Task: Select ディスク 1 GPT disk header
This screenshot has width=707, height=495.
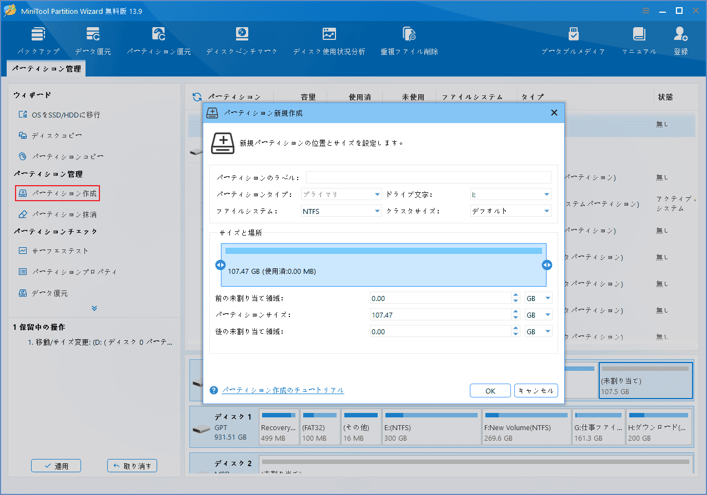Action: tap(224, 427)
